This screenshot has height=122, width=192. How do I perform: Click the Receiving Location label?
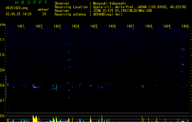pyautogui.click(x=71, y=7)
